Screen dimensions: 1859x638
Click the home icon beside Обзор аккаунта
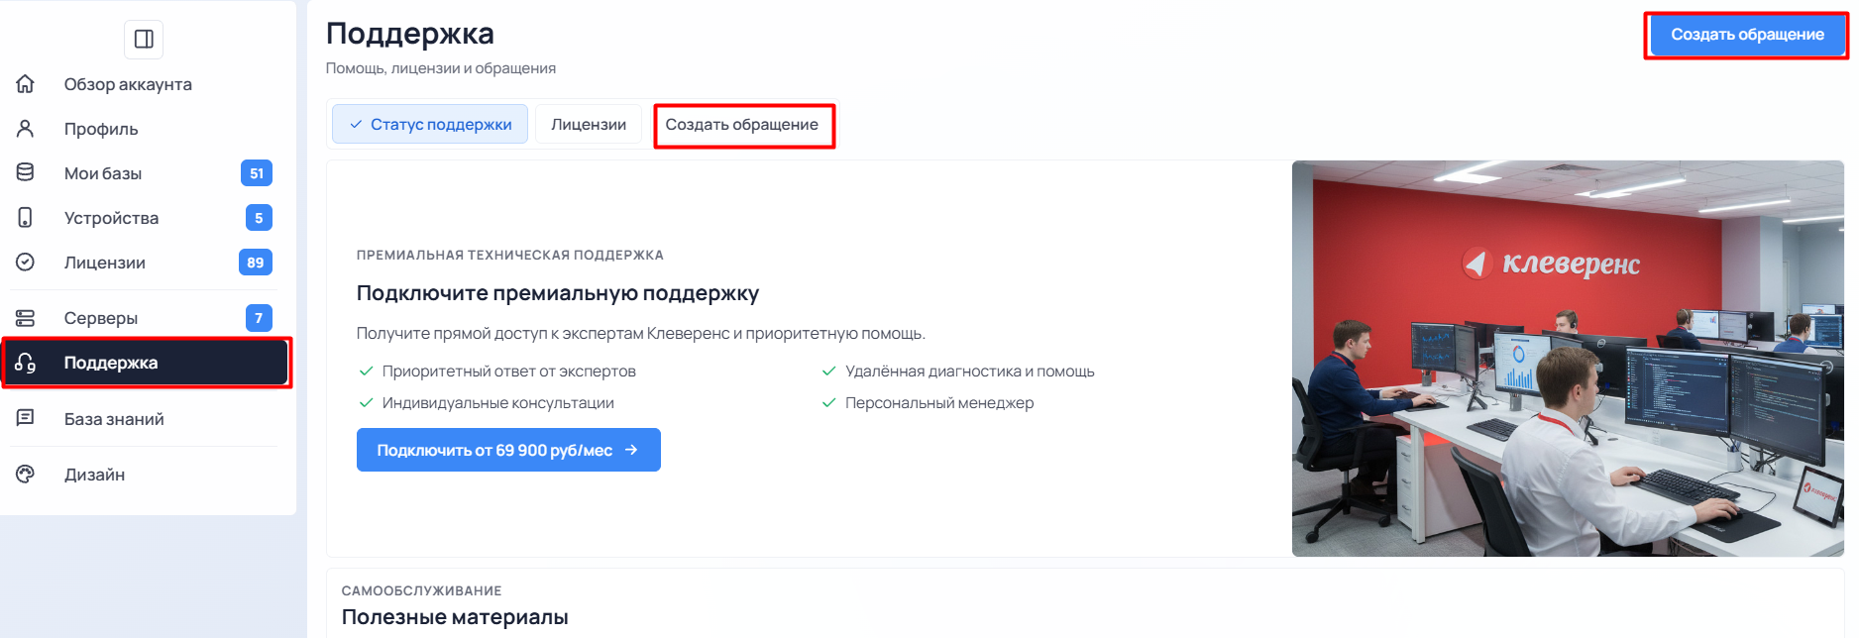26,84
